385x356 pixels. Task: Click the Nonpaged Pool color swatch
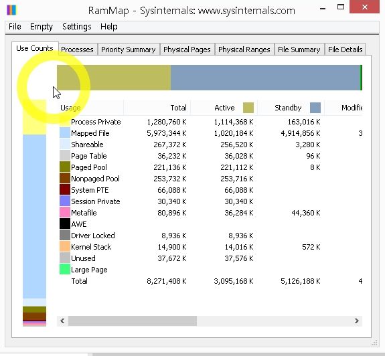coord(65,178)
